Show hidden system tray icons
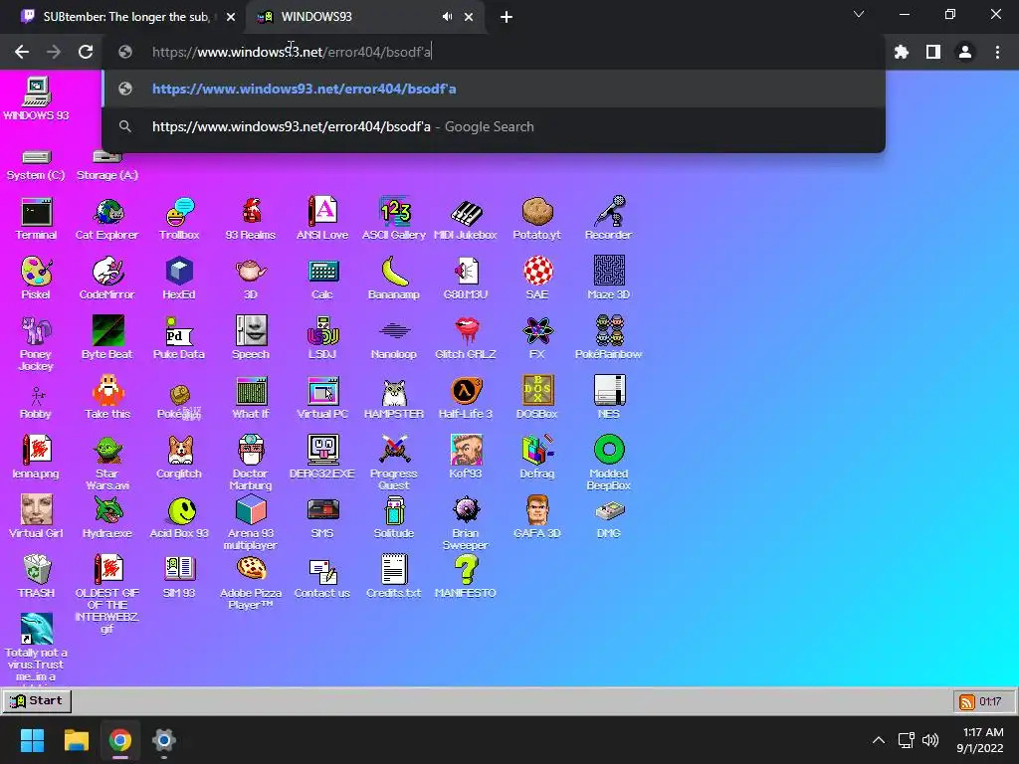Screen dimensions: 1019x764 (x=878, y=740)
